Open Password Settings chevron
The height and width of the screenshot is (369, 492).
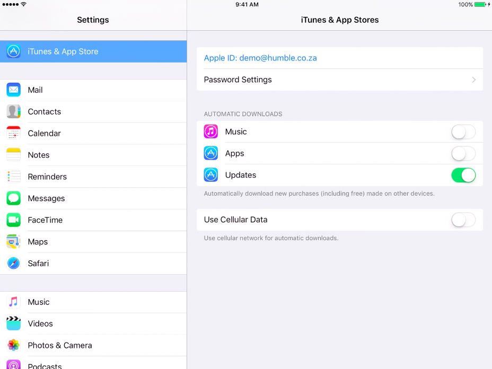(x=474, y=80)
